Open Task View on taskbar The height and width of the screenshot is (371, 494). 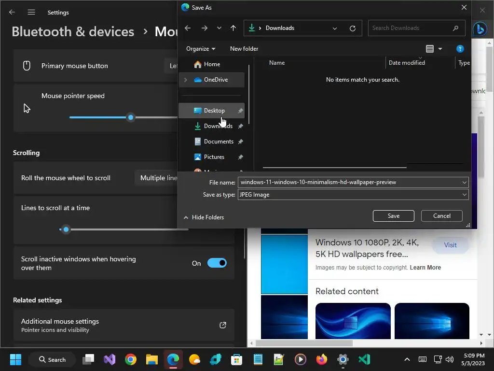point(88,359)
